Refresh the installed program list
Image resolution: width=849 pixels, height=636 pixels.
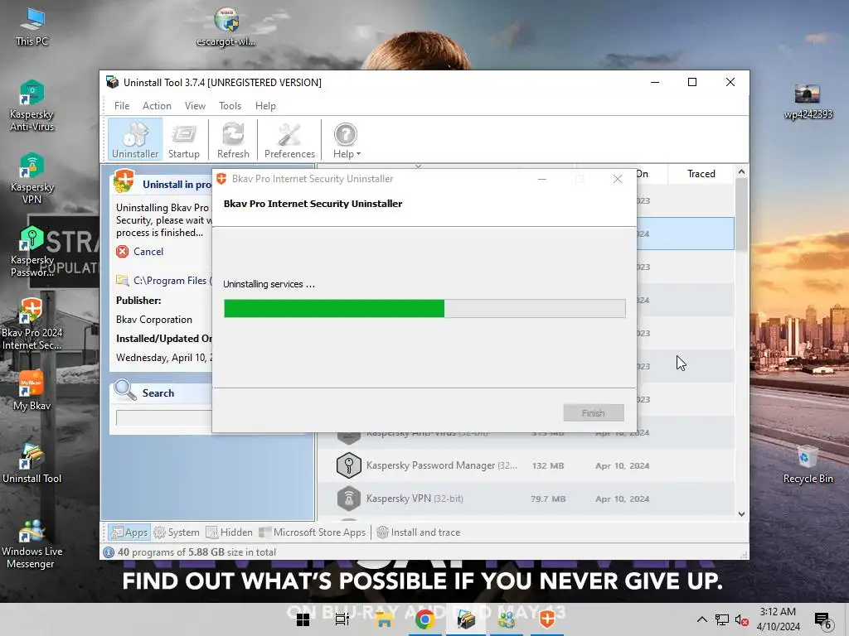233,140
